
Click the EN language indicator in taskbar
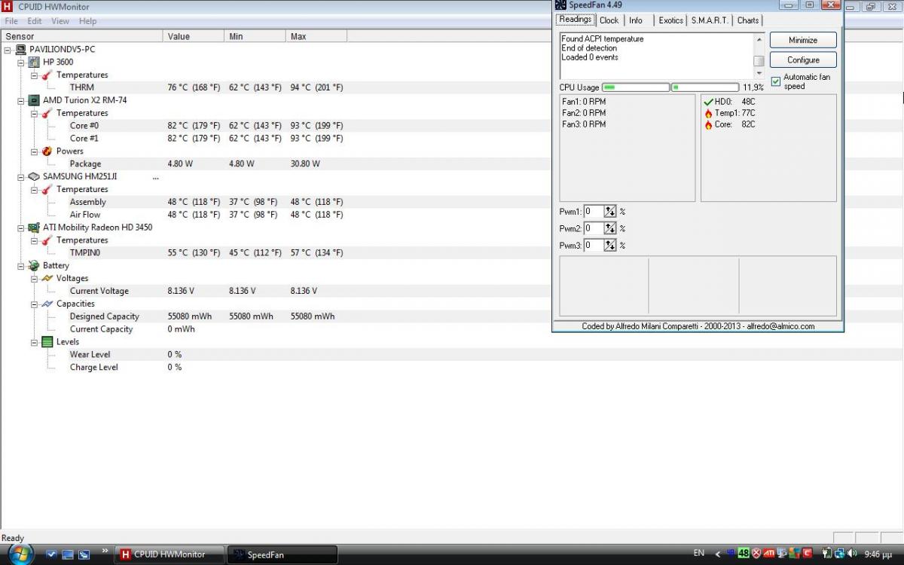tap(699, 553)
